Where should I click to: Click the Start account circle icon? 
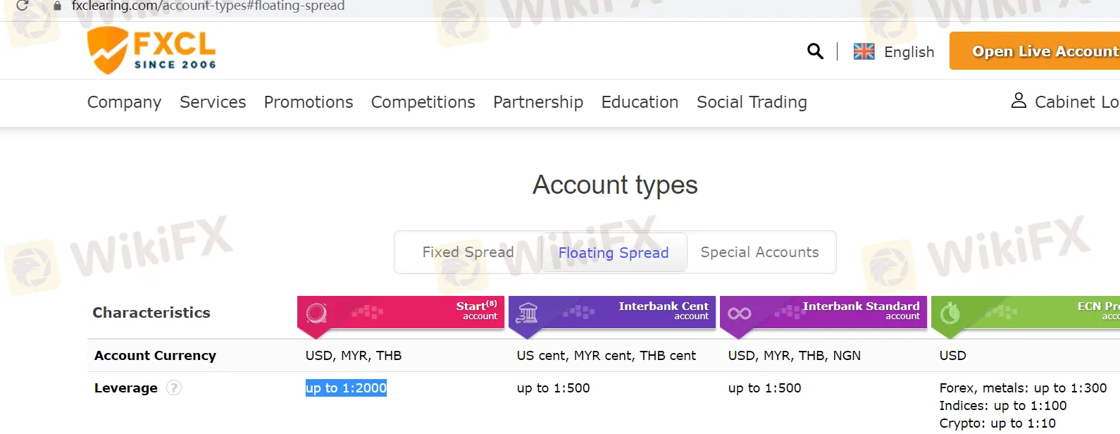pos(316,313)
